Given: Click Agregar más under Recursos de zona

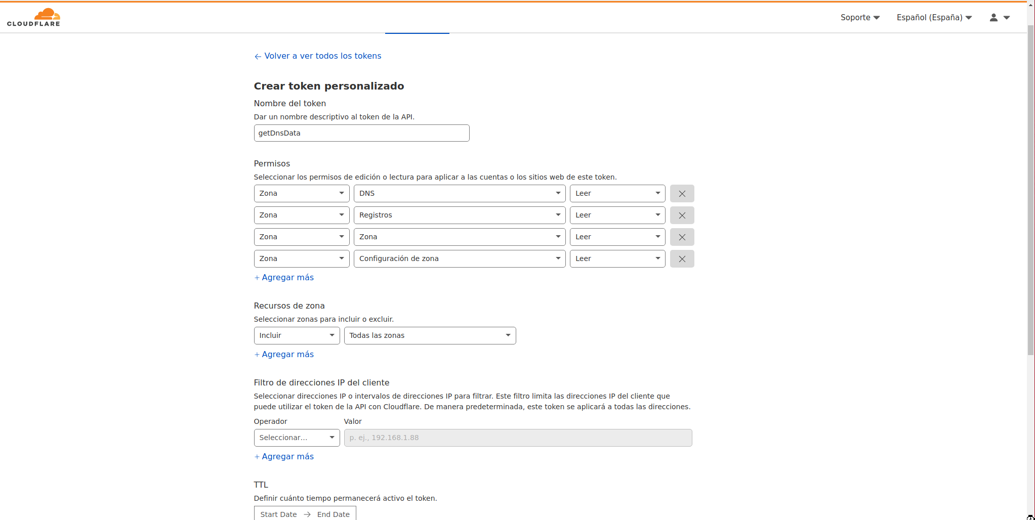Looking at the screenshot, I should 284,355.
